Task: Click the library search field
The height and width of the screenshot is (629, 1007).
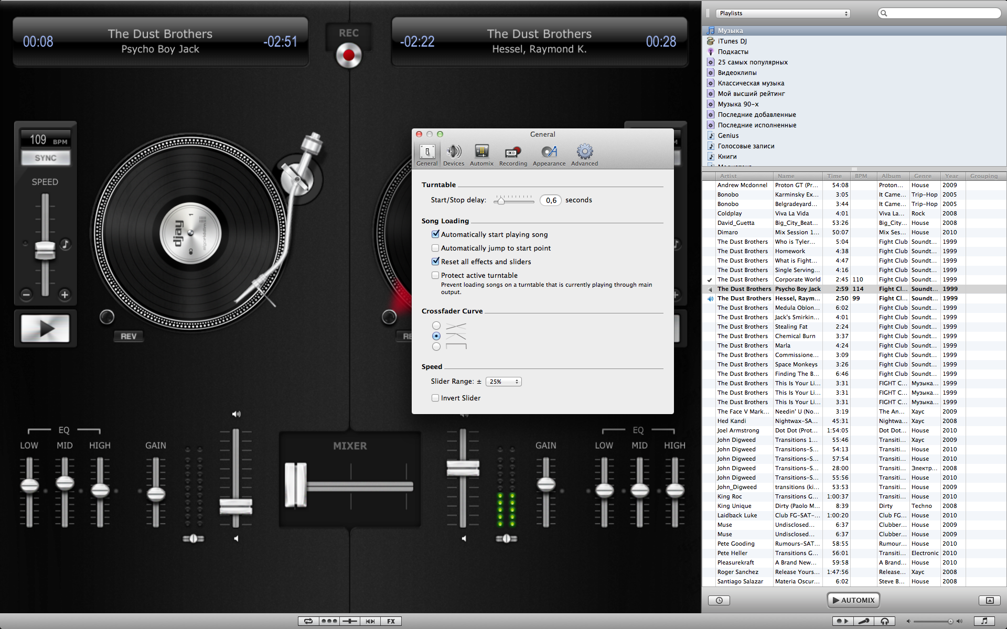Action: [939, 13]
